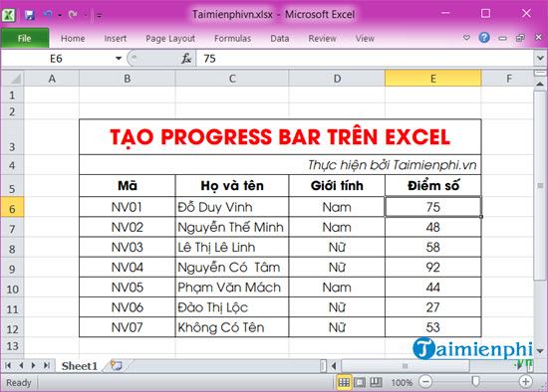Open the Undo history dropdown arrow
548x392 pixels.
(x=60, y=15)
